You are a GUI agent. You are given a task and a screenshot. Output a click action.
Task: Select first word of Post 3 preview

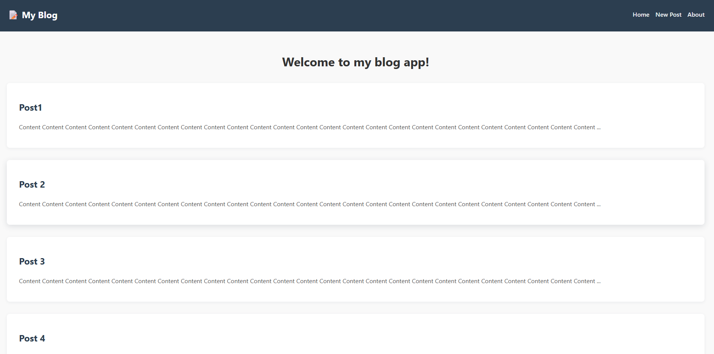pos(30,281)
